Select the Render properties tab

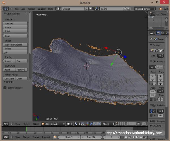(x=158, y=33)
